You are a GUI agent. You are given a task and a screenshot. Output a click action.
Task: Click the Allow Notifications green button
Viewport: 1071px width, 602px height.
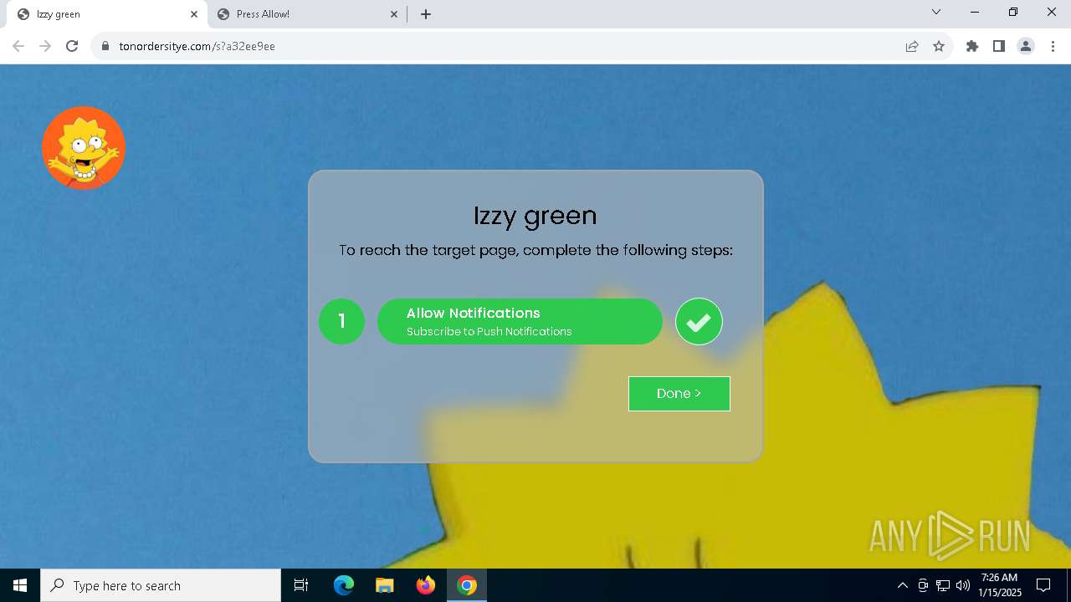pyautogui.click(x=520, y=321)
